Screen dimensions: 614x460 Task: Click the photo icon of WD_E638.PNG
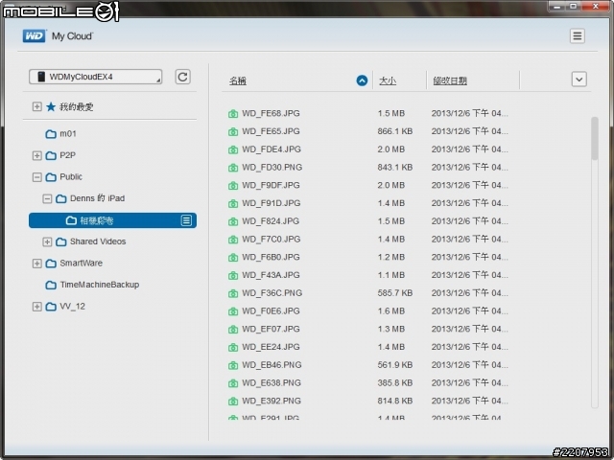coord(233,383)
